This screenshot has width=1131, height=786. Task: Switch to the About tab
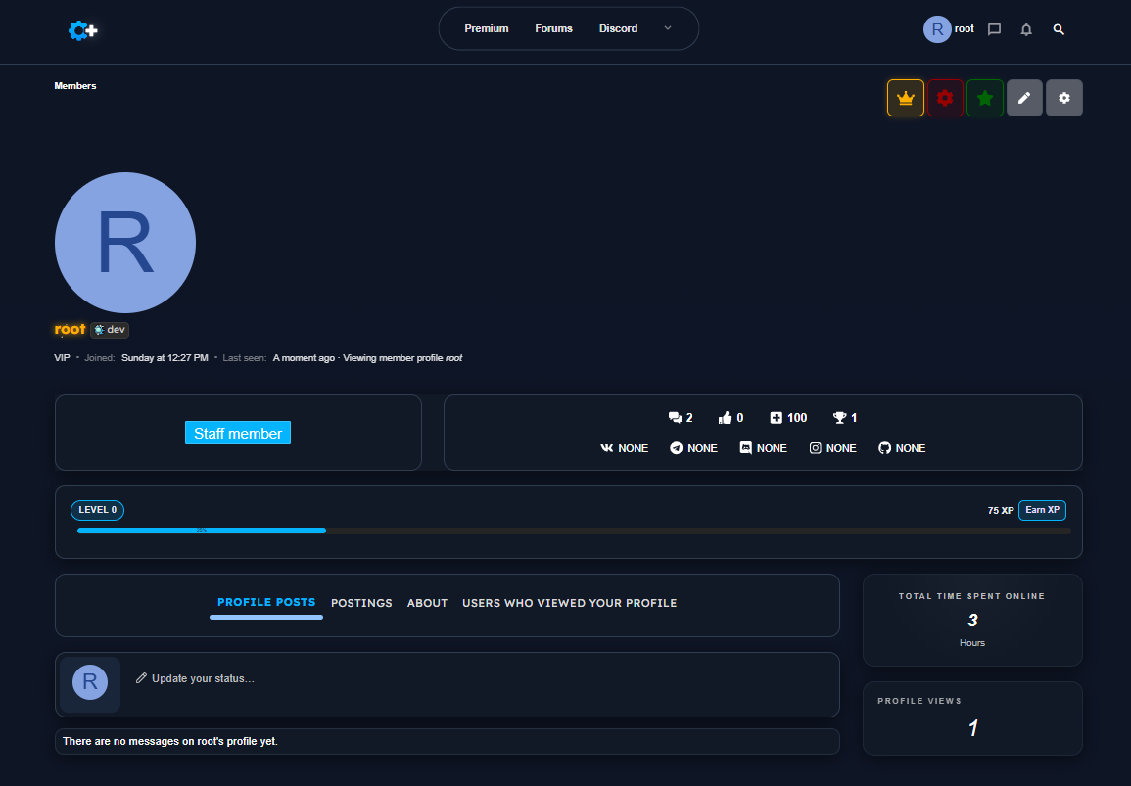click(427, 603)
